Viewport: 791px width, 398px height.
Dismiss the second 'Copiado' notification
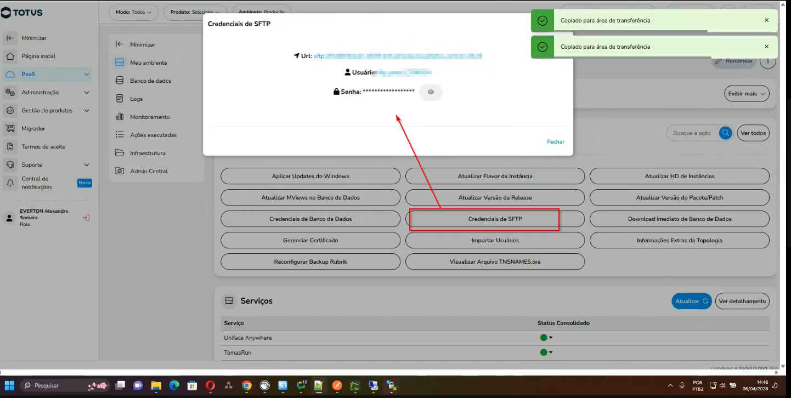pos(766,47)
